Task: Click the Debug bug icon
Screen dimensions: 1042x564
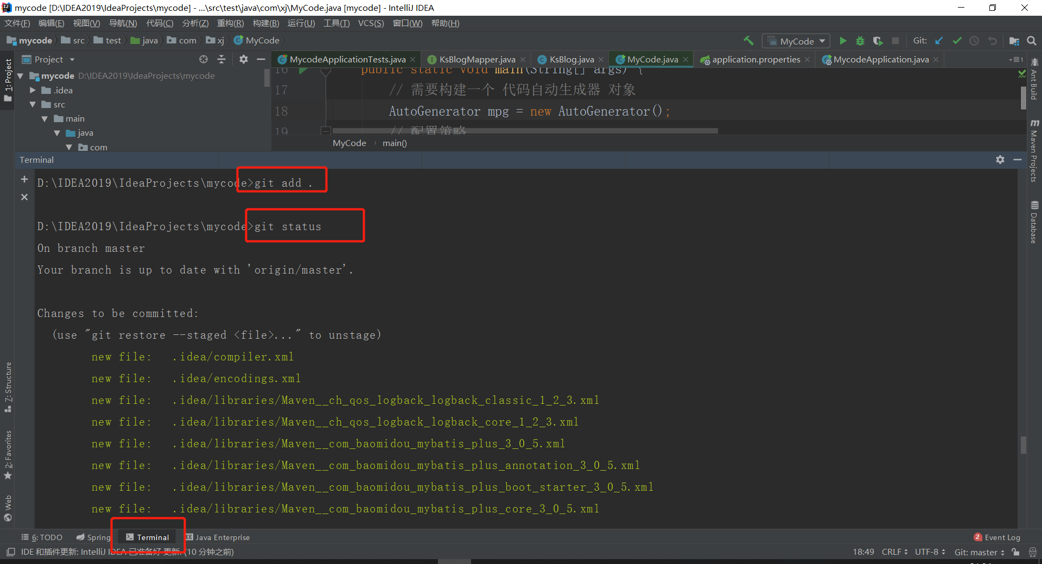Action: click(860, 41)
